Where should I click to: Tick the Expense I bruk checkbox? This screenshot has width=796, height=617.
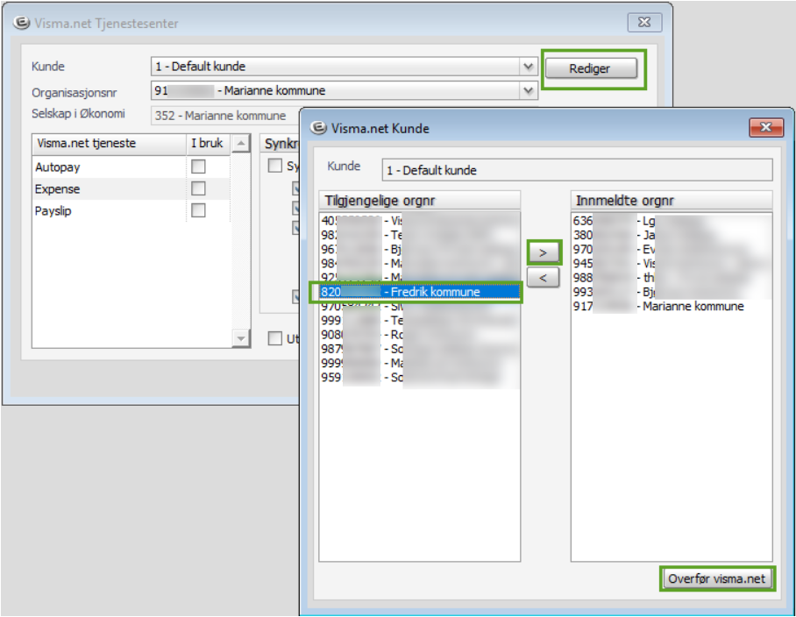point(198,188)
